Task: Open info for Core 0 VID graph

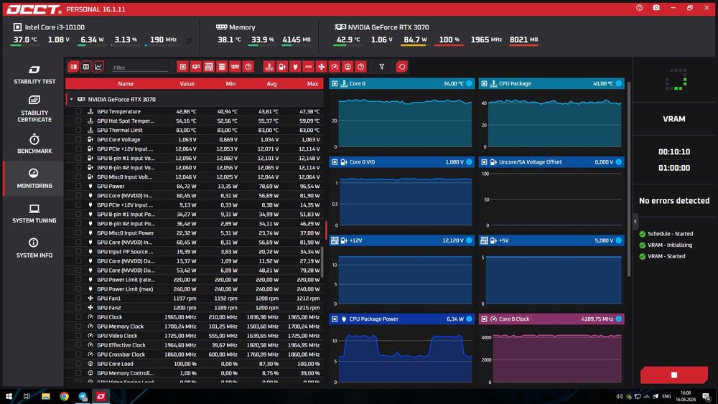Action: click(469, 162)
